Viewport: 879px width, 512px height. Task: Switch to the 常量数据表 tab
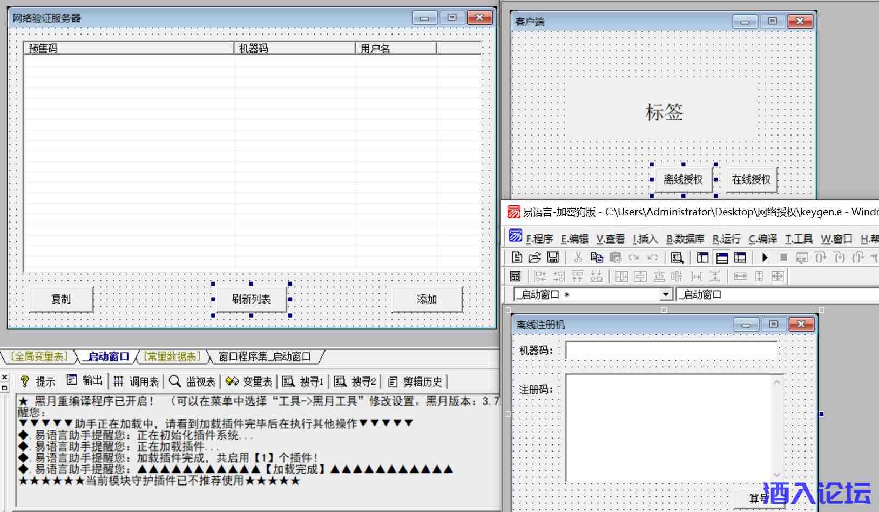[172, 356]
